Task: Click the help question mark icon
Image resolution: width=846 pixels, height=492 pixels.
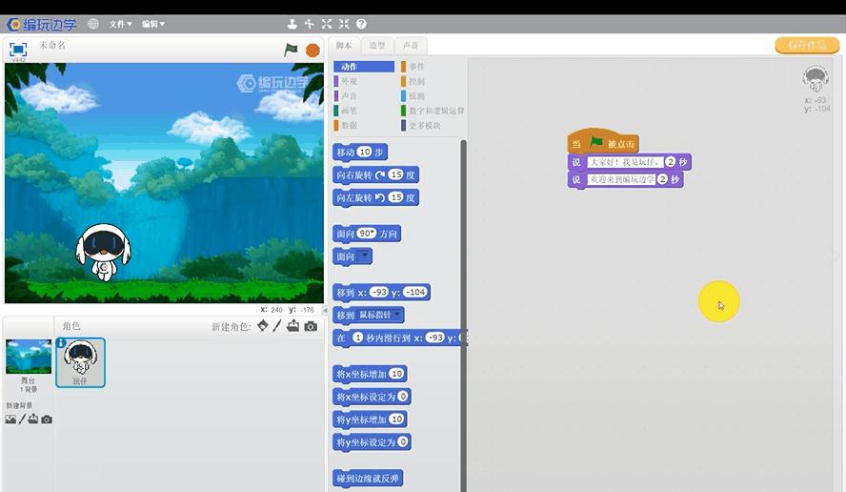Action: tap(361, 24)
